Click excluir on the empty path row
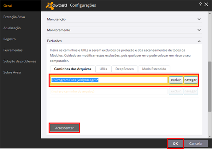 pos(176,91)
